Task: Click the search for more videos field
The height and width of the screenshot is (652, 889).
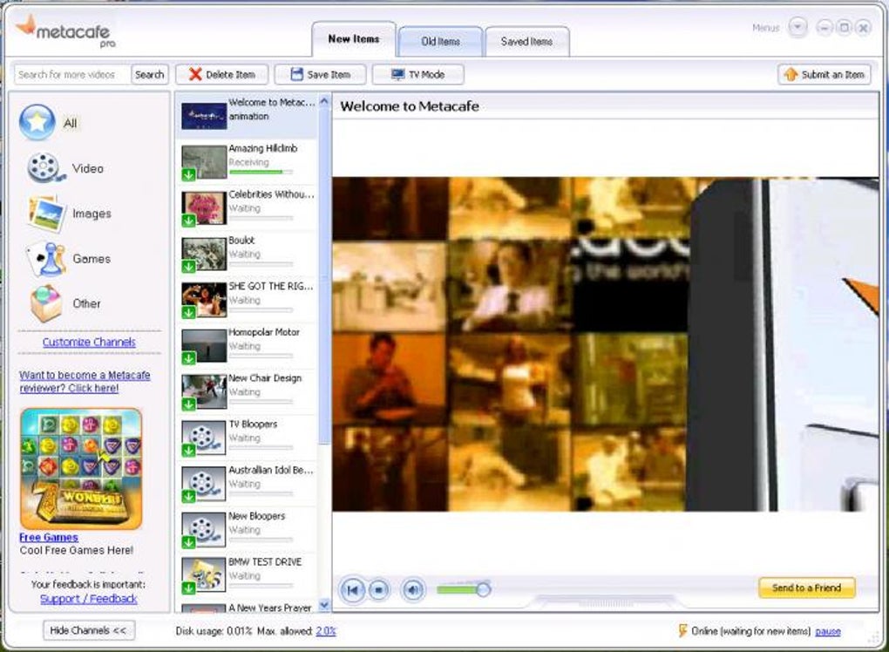Action: pos(72,75)
